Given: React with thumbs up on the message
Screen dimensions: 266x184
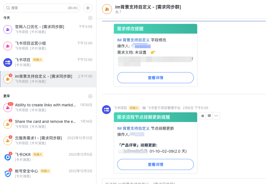Looking at the screenshot, I should click(203, 116).
